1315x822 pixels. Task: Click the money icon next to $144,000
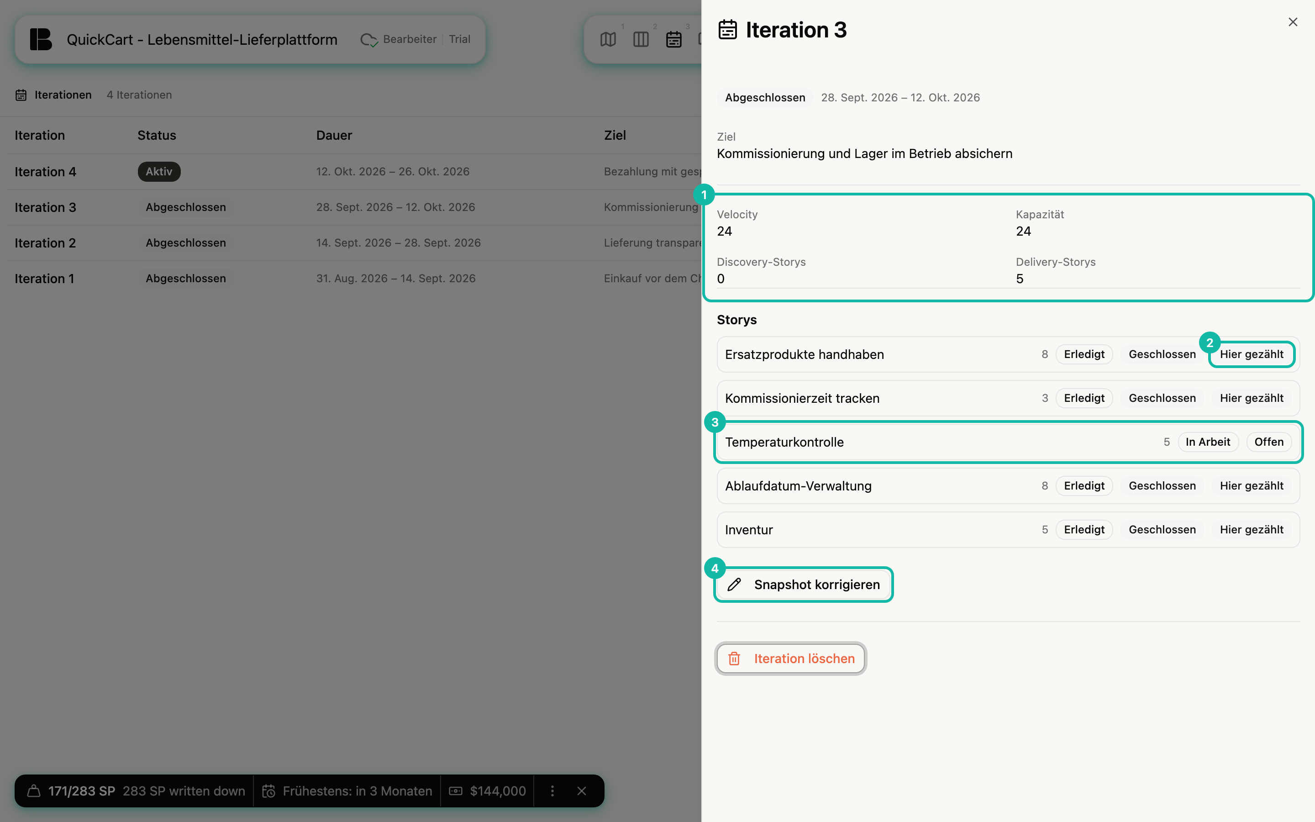(x=456, y=791)
